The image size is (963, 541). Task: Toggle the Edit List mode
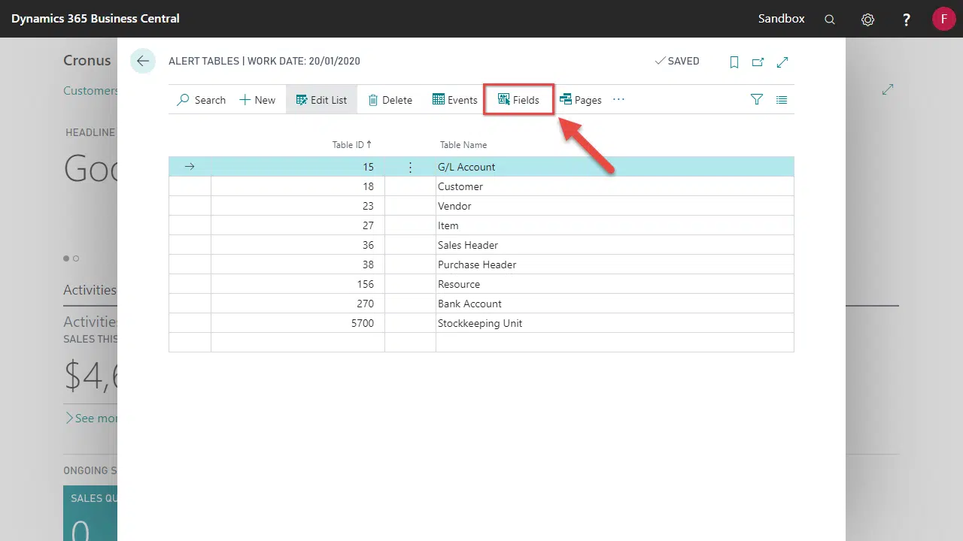pos(321,100)
